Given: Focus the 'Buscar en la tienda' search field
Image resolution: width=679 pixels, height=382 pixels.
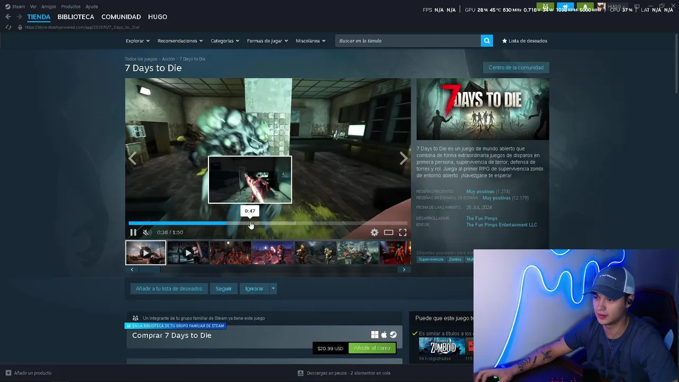Looking at the screenshot, I should click(408, 41).
